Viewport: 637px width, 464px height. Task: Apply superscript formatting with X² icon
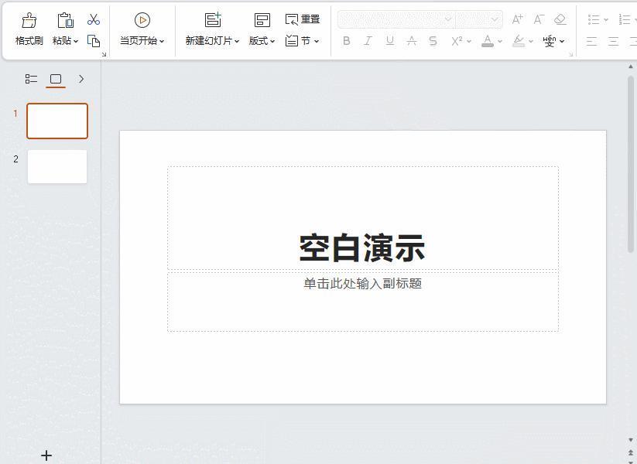(x=455, y=41)
